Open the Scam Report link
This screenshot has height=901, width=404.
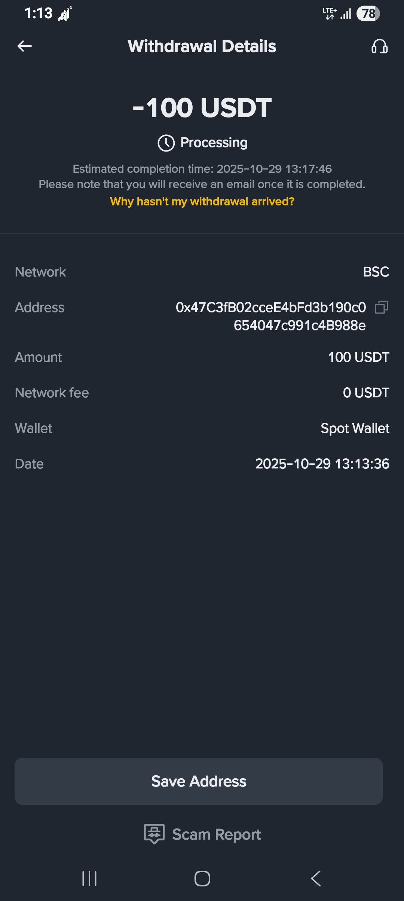217,834
